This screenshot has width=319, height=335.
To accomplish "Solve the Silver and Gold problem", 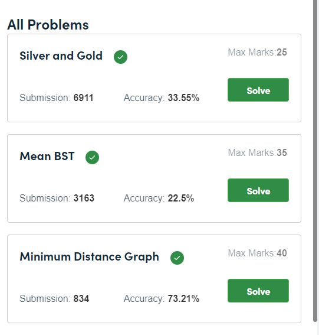I will click(x=258, y=90).
